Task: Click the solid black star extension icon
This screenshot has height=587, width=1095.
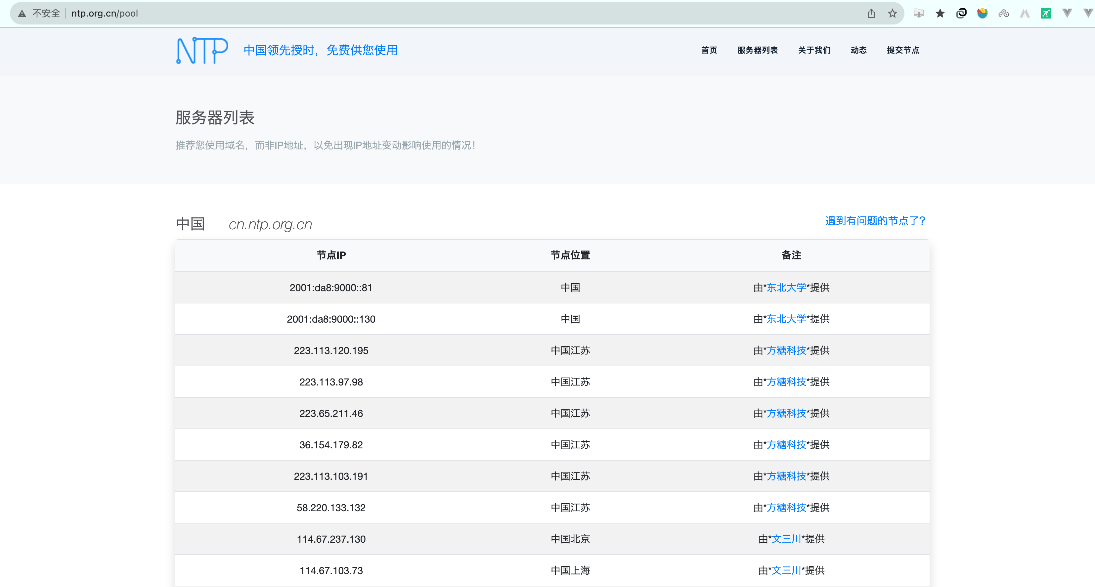Action: (940, 14)
